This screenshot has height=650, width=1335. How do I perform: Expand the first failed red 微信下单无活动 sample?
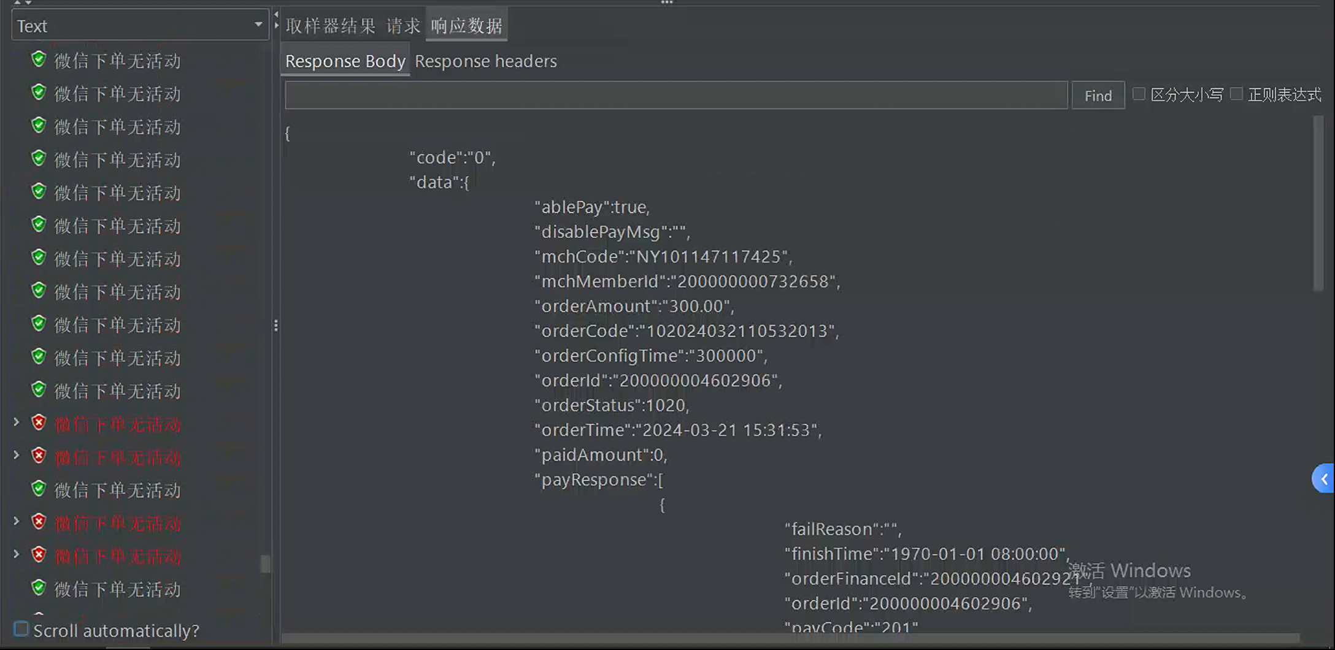tap(17, 422)
